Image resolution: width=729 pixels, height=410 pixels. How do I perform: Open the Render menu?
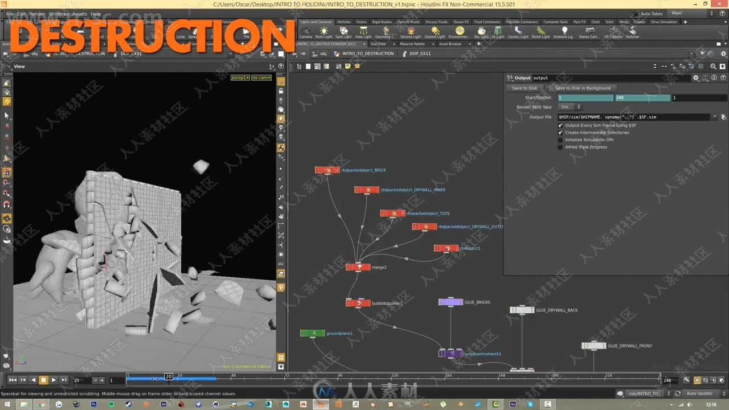[37, 14]
